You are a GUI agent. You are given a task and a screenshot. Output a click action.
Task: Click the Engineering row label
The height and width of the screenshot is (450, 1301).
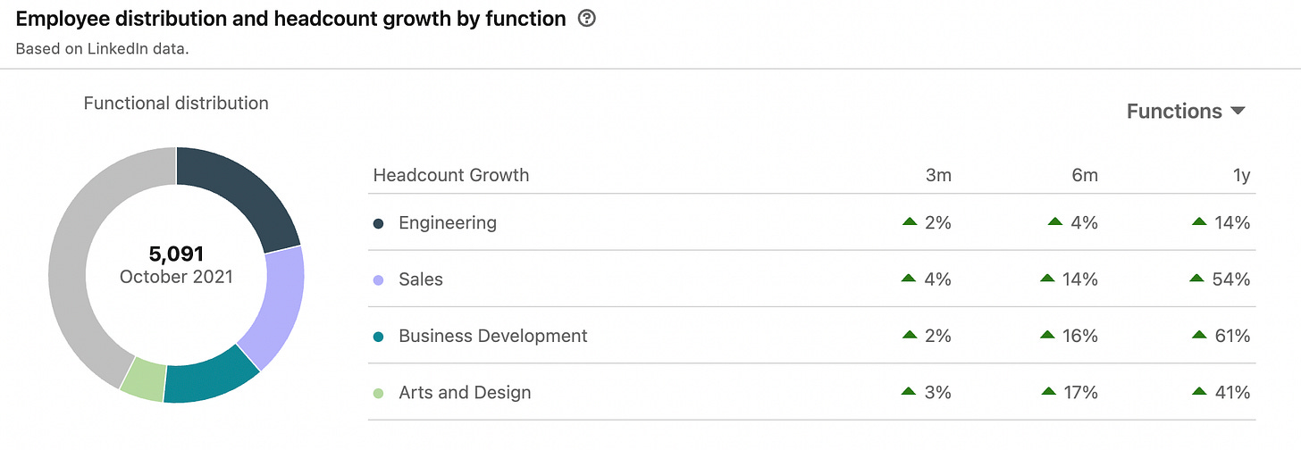tap(448, 223)
